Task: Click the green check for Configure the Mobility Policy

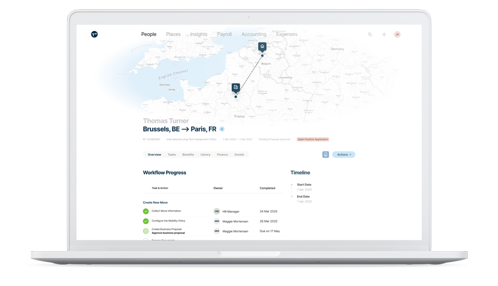Action: (146, 221)
